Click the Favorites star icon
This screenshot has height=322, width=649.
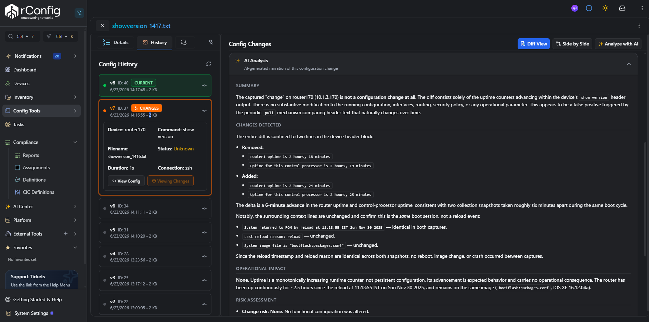coord(8,247)
